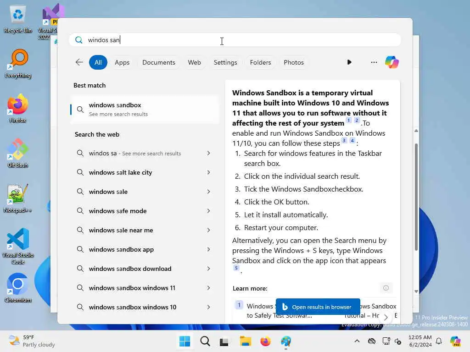
Task: Open citation reference number 3
Action: pos(344,140)
